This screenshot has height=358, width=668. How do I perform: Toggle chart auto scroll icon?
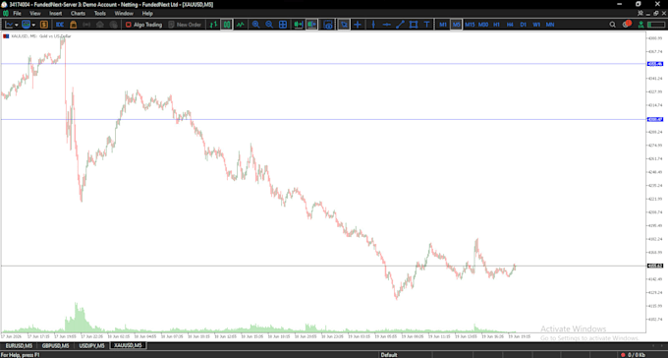(x=299, y=25)
